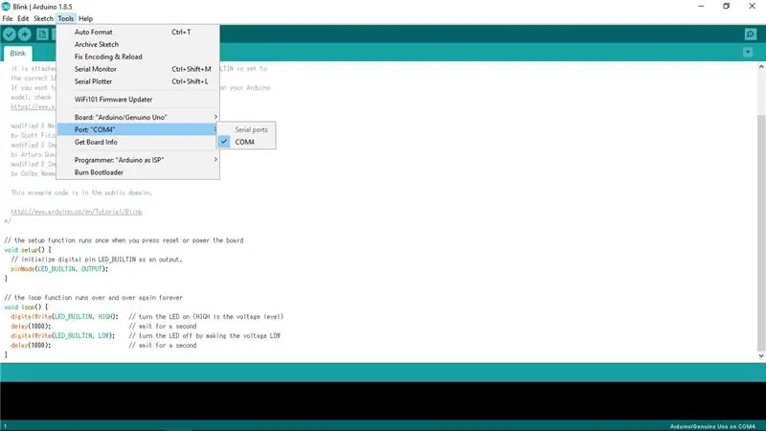The width and height of the screenshot is (766, 431).
Task: Click the pinMode(LED_BUILTIN, OUTPUT) line
Action: pyautogui.click(x=59, y=269)
